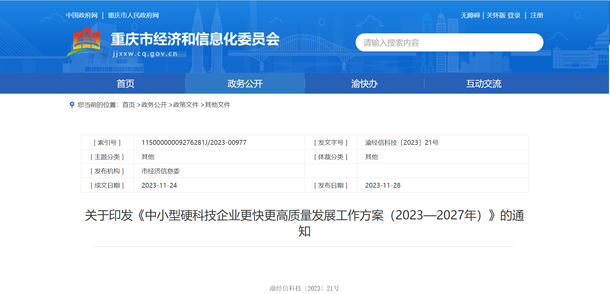Click the blue location pin icon

[x=72, y=105]
